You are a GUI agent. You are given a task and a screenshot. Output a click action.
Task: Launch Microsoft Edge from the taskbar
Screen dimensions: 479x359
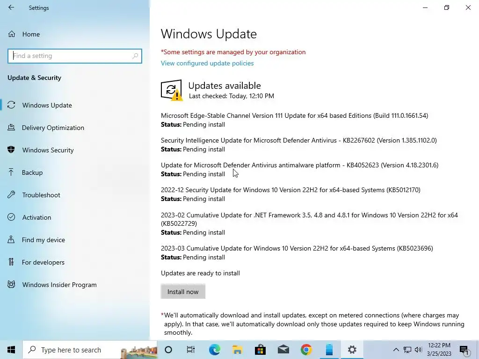click(214, 350)
